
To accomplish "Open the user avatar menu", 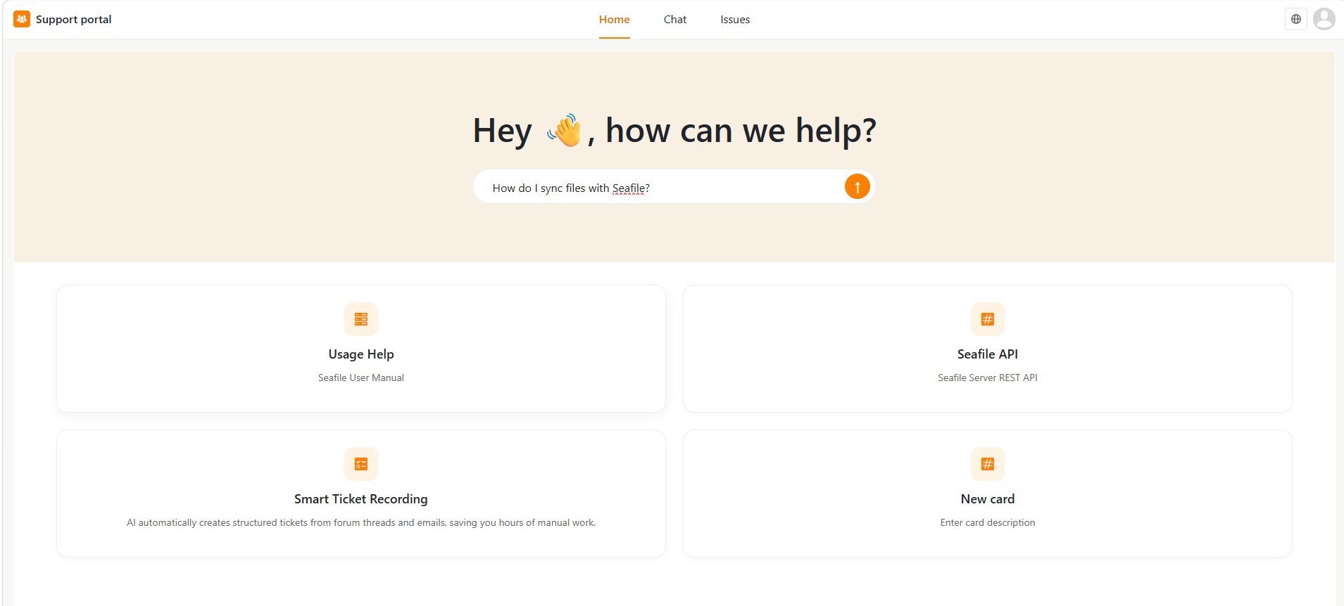I will 1324,19.
